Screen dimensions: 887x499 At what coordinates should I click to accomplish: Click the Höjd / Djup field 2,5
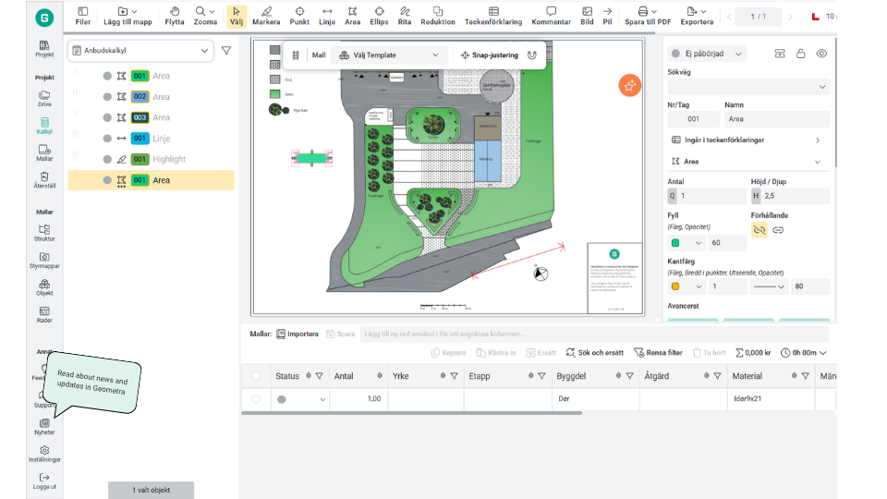click(790, 196)
